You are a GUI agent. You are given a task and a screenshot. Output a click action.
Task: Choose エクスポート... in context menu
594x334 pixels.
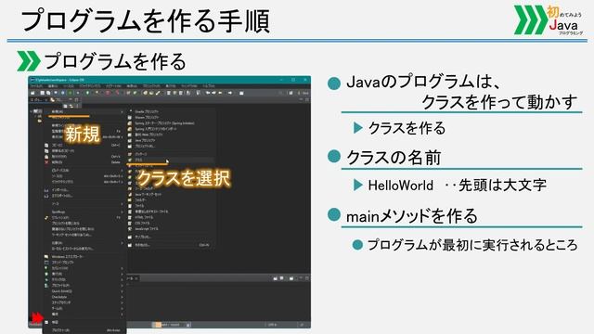click(85, 196)
